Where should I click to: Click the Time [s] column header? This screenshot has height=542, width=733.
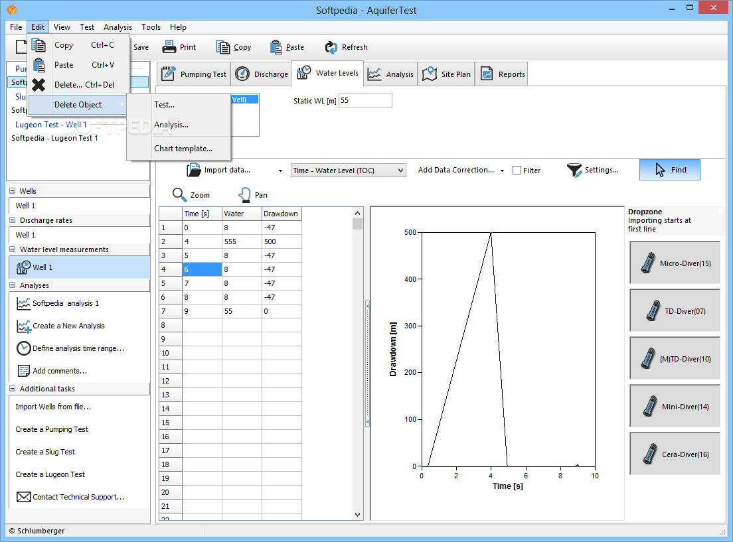coord(202,214)
